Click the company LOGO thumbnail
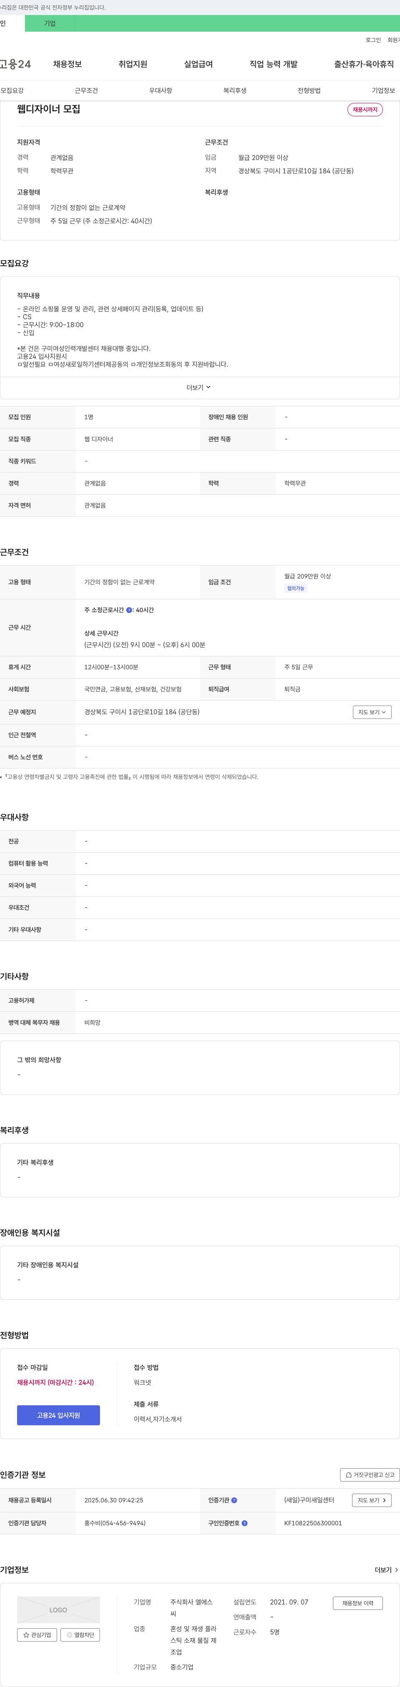400x1687 pixels. [x=58, y=1610]
